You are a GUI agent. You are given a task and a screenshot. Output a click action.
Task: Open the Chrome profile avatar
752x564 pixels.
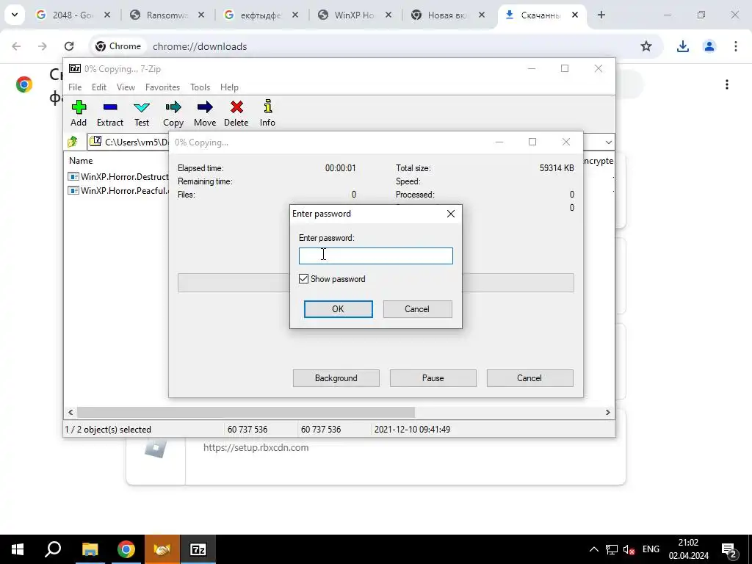pyautogui.click(x=709, y=46)
